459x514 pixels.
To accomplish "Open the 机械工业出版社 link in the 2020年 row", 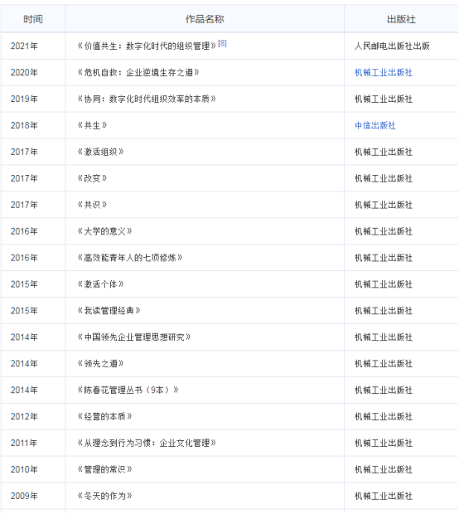I will click(x=384, y=72).
